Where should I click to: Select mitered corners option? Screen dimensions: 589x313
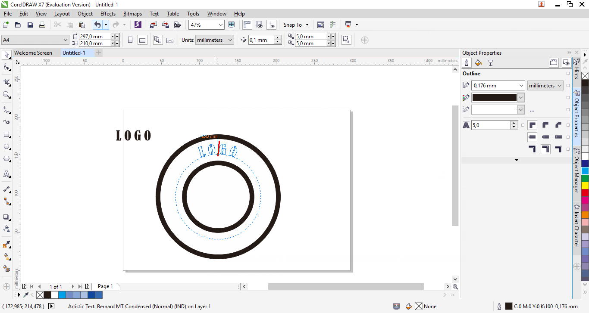pos(533,125)
